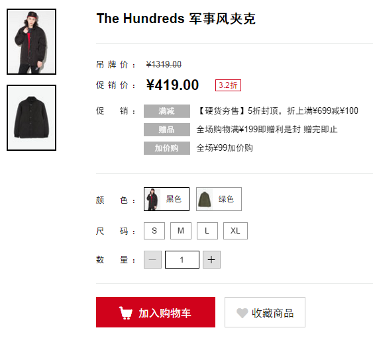Click the 赠品 promotion tag

click(x=167, y=130)
